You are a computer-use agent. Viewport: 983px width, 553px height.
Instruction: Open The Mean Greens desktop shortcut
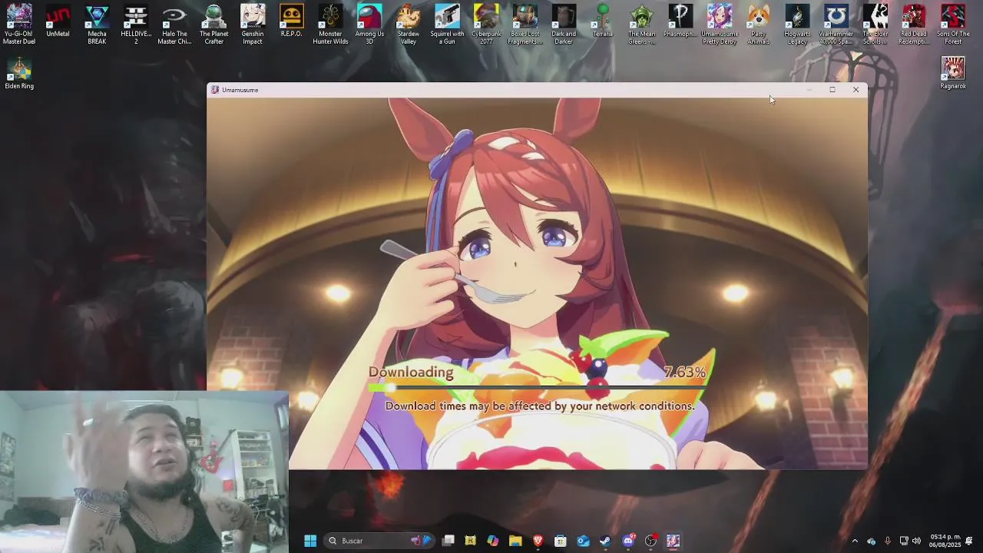click(642, 24)
